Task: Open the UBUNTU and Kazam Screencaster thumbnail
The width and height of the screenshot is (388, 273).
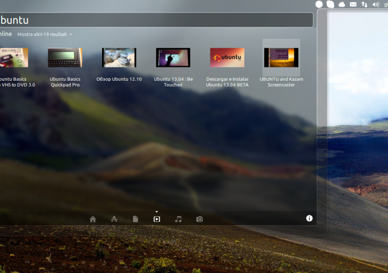Action: tap(281, 57)
